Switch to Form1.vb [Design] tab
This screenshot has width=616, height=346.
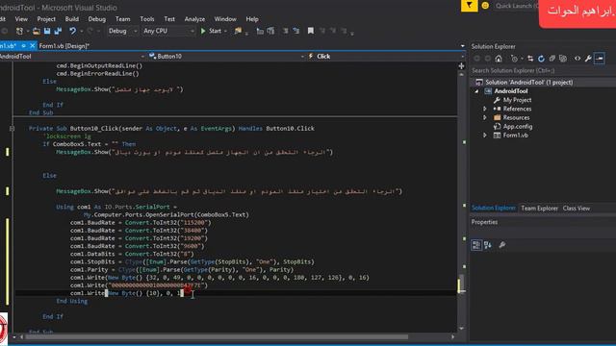click(64, 46)
